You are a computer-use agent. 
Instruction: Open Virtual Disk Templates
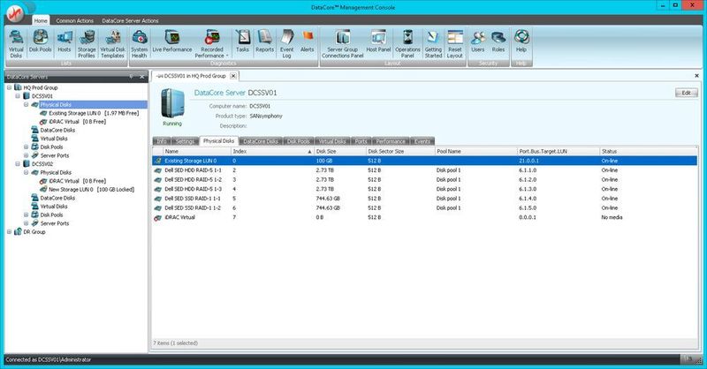[112, 44]
